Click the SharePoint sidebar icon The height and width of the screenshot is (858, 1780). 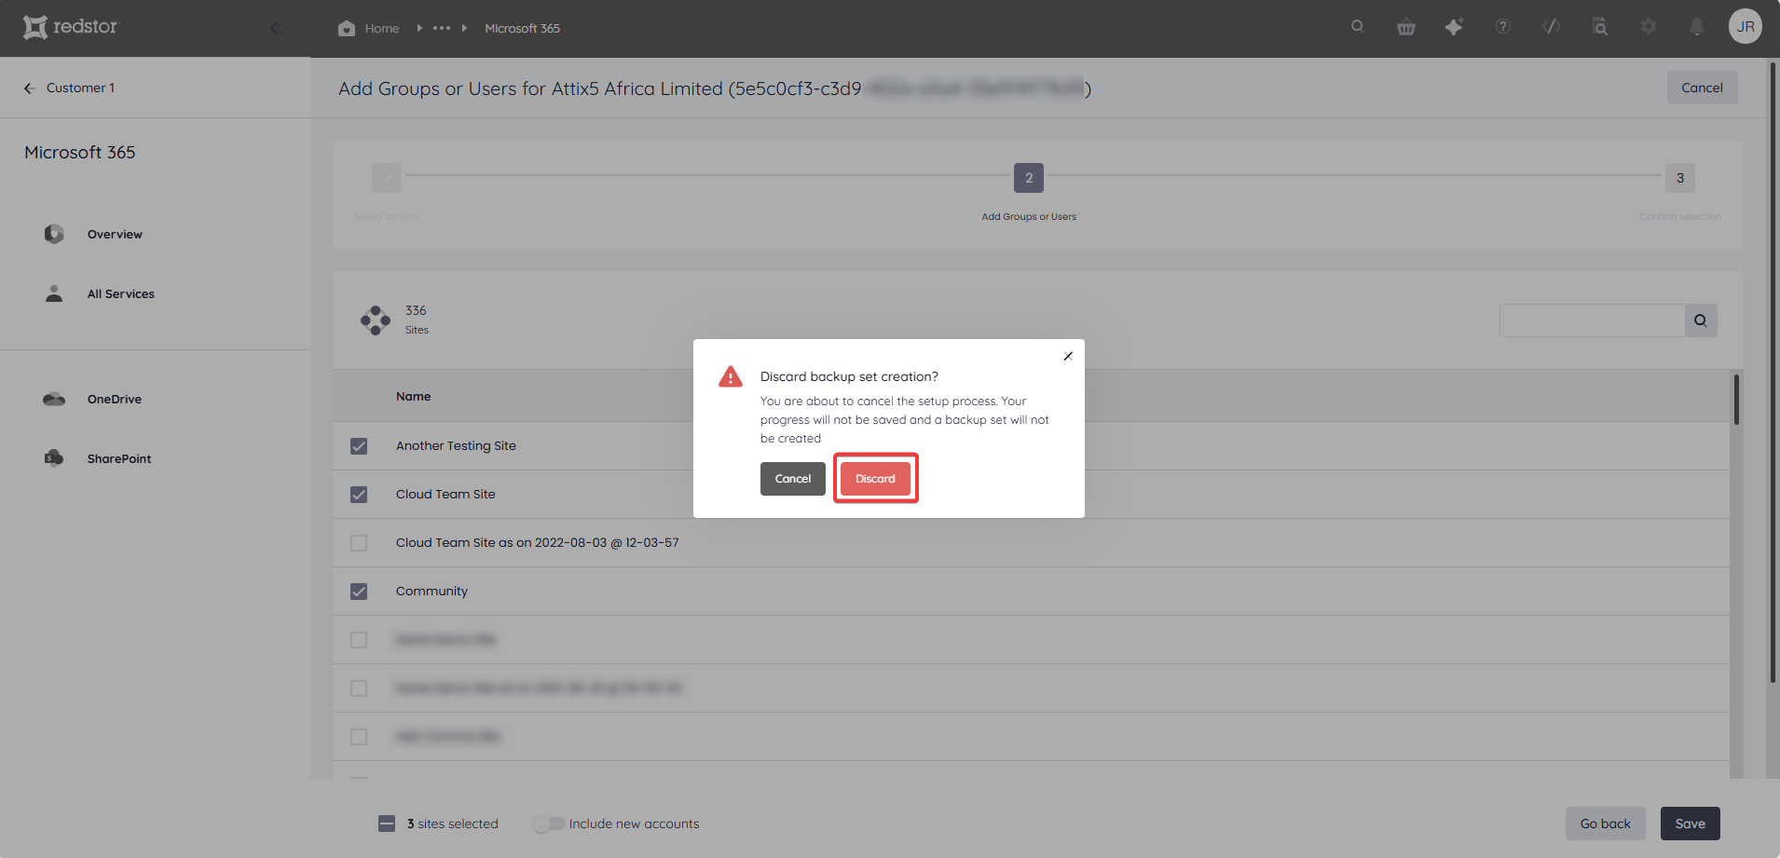[54, 457]
